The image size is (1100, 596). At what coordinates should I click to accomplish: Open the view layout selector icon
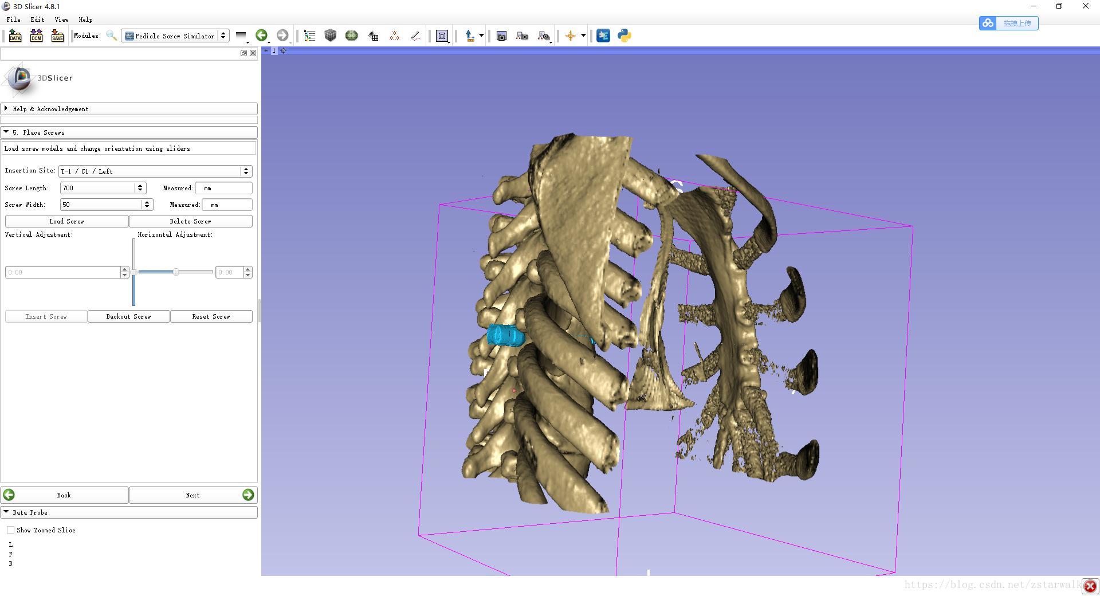pos(442,36)
